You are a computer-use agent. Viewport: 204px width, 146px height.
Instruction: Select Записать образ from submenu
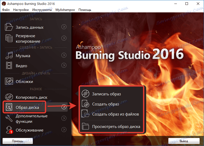[x=106, y=94]
